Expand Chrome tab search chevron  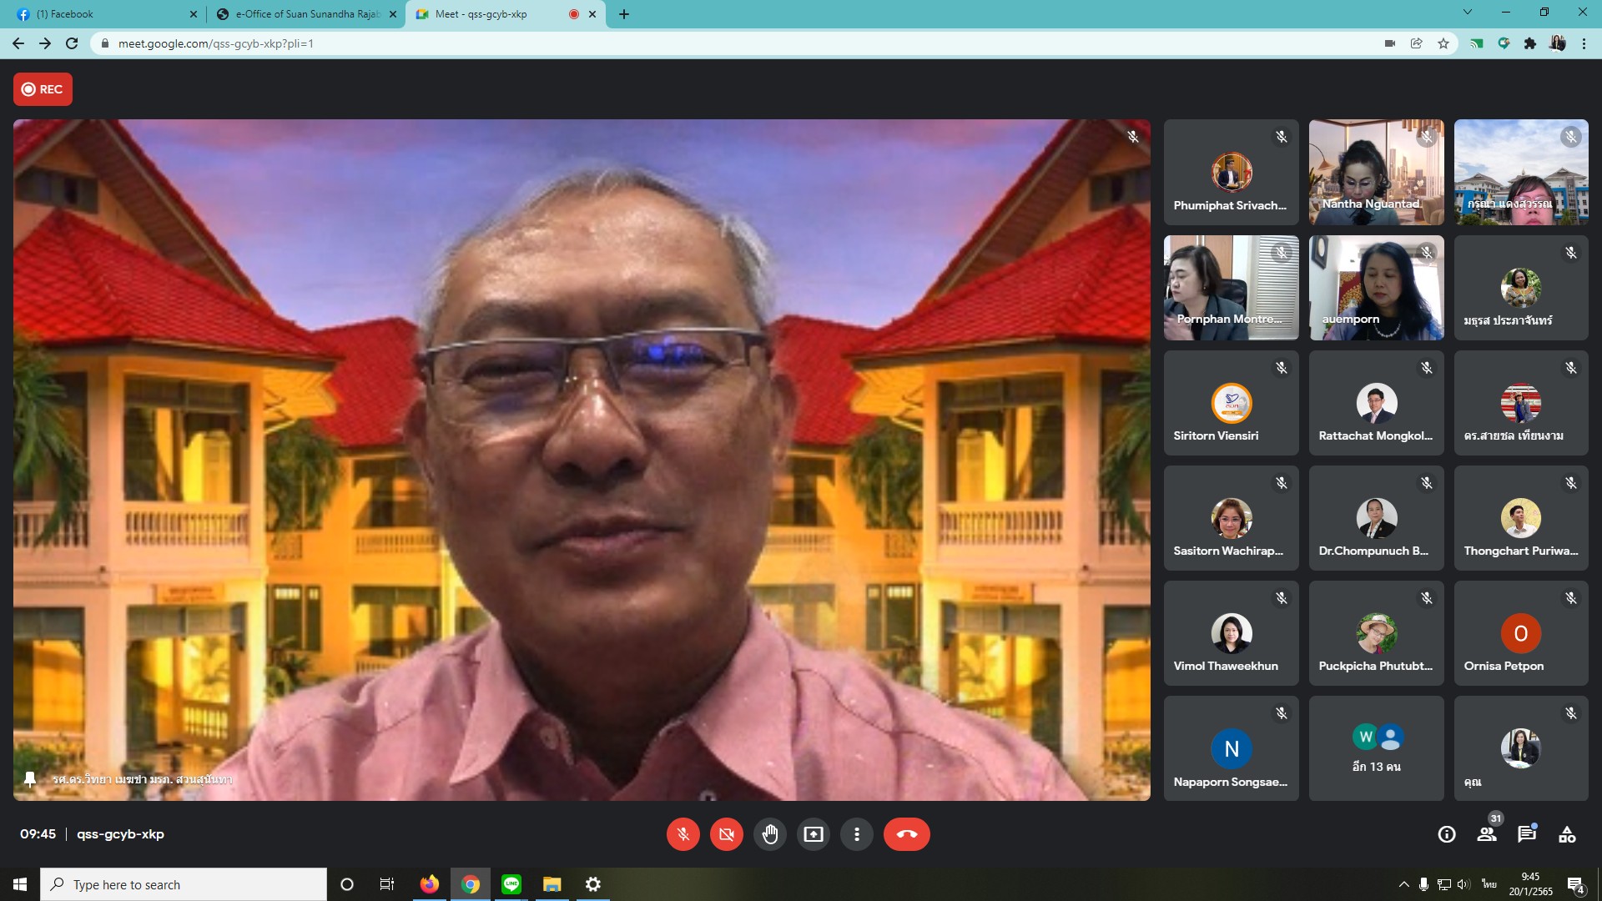(x=1467, y=13)
